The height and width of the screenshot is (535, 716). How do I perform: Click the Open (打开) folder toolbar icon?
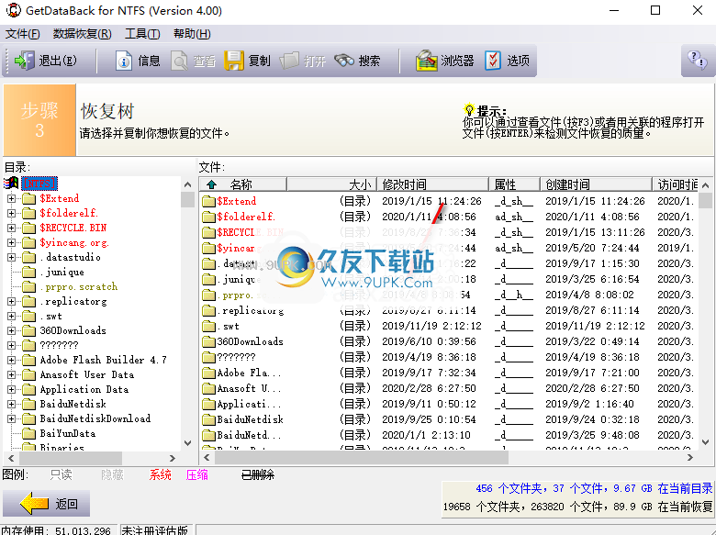289,61
